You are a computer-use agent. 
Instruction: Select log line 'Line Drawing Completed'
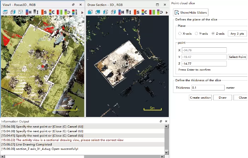(83, 145)
